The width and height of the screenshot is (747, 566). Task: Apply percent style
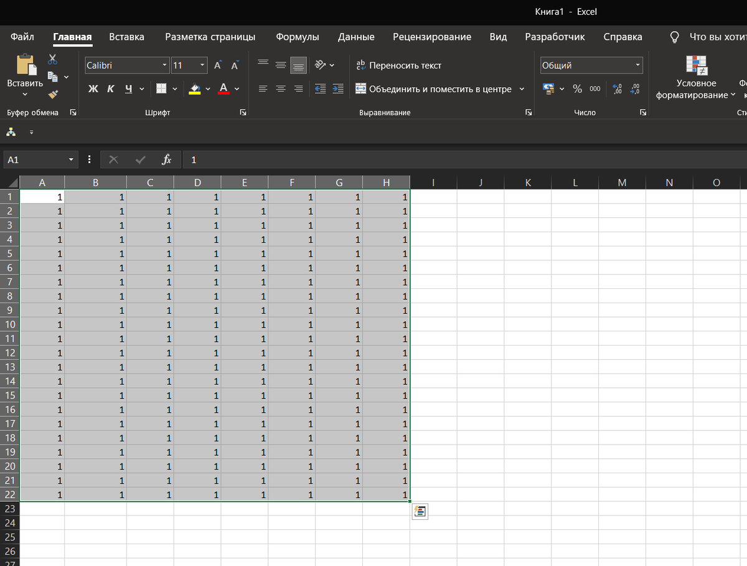pyautogui.click(x=577, y=89)
